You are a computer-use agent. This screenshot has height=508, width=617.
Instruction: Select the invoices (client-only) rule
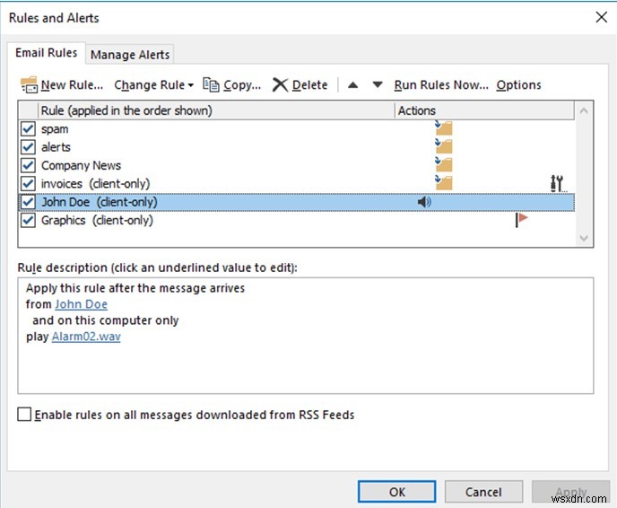coord(297,183)
